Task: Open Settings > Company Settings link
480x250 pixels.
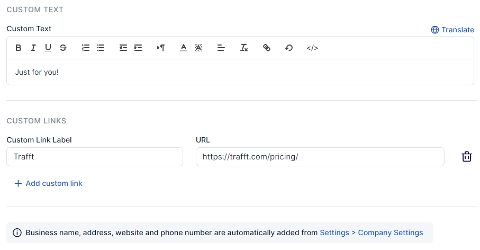Action: [372, 233]
